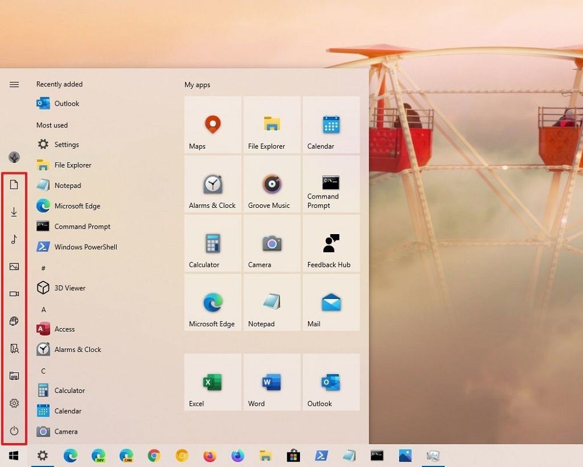583x467 pixels.
Task: Open the Excel tile
Action: [x=212, y=381]
